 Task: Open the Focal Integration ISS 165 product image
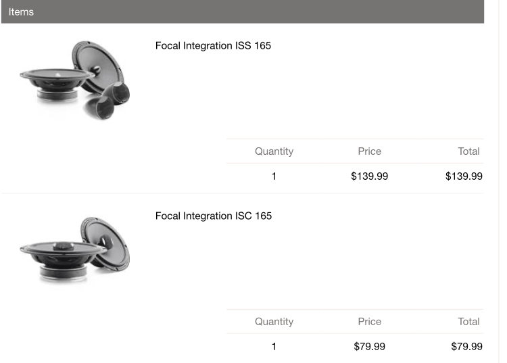pyautogui.click(x=74, y=80)
